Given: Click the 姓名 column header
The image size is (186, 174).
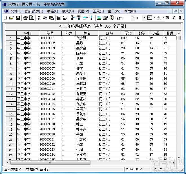Looking at the screenshot, I should tap(87, 33).
